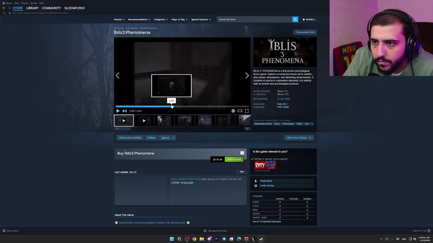Screen dimensions: 433x243
Task: Click See all 19 supported languages
Action: [x=267, y=222]
